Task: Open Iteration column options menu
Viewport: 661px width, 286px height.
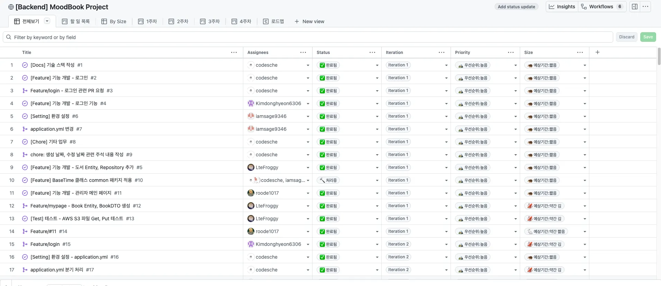Action: pyautogui.click(x=442, y=53)
